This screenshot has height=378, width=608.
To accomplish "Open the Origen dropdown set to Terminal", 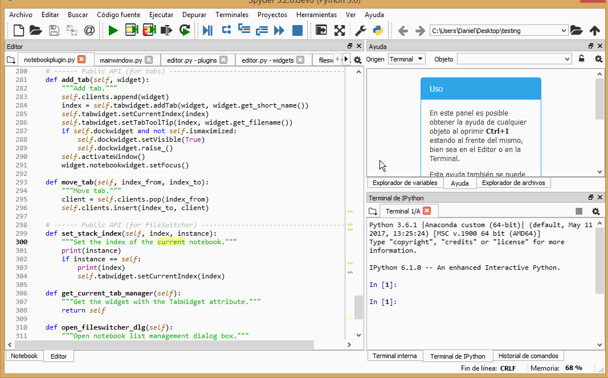I will coord(406,59).
